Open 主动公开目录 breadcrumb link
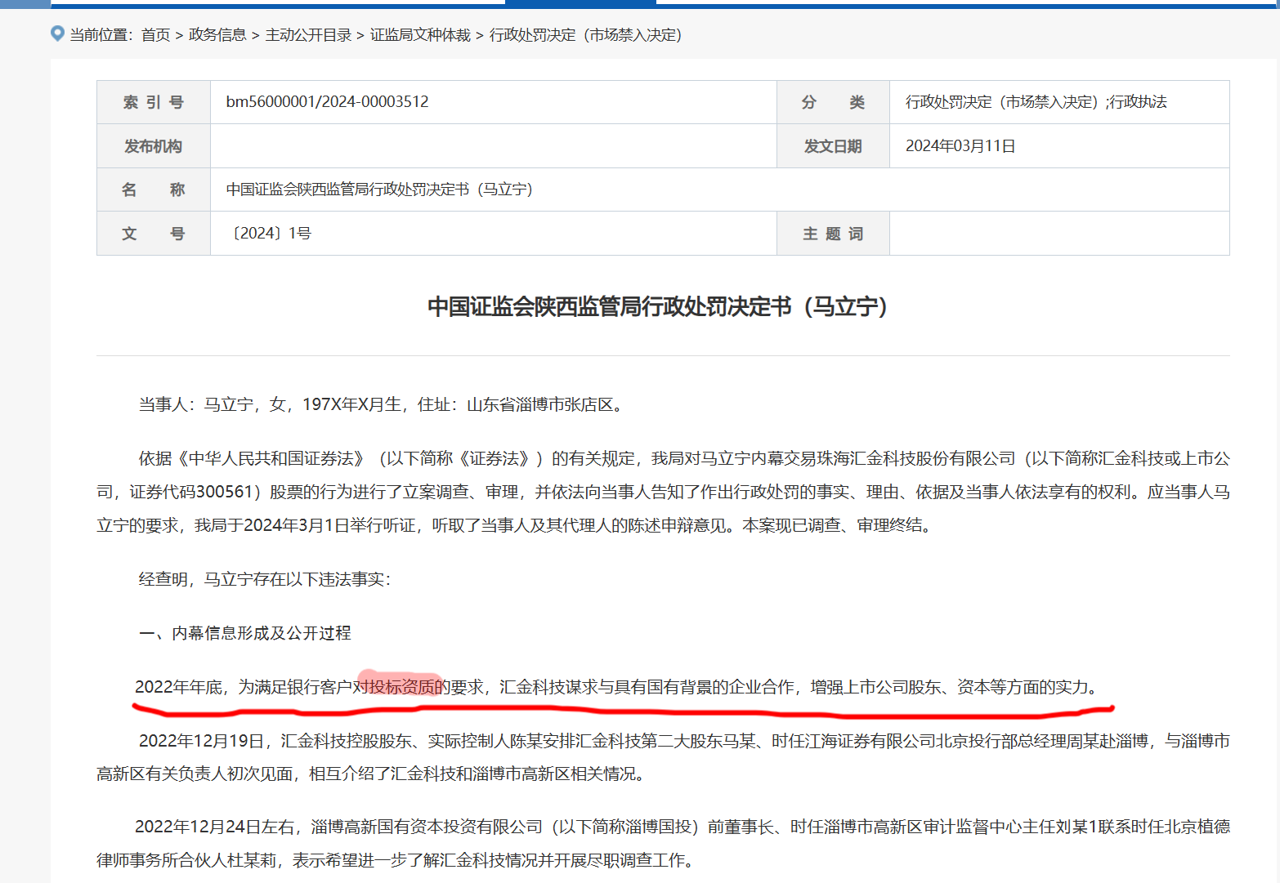1280x883 pixels. pos(308,34)
